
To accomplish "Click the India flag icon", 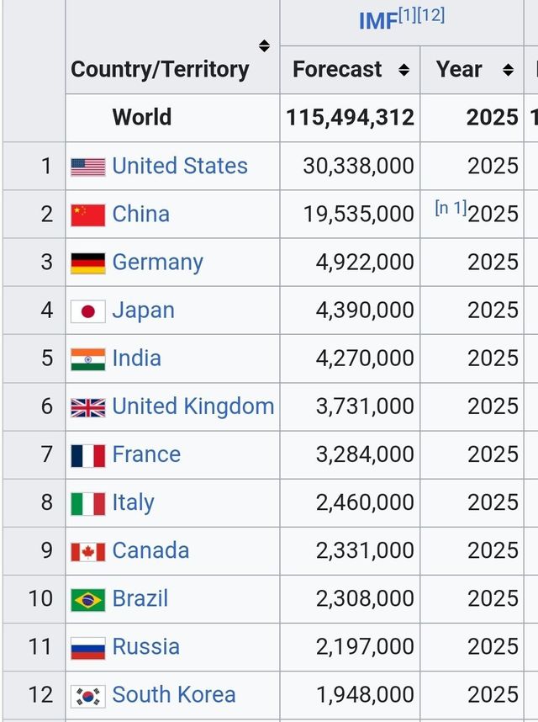I will 87,358.
